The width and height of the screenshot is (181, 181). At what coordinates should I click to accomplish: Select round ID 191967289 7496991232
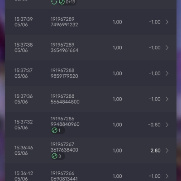tap(64, 22)
